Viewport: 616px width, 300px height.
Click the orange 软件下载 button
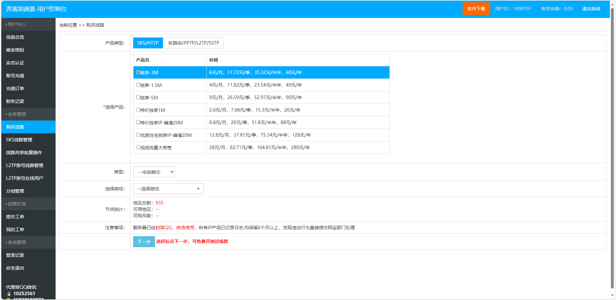476,9
